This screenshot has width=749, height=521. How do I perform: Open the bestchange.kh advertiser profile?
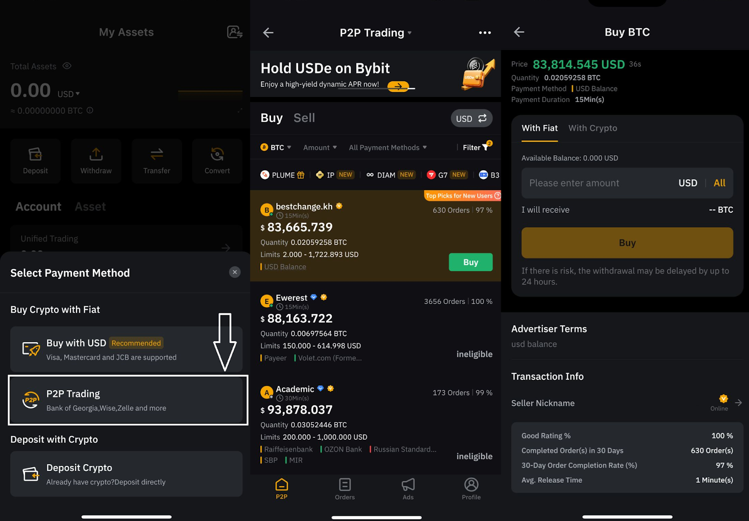point(304,206)
